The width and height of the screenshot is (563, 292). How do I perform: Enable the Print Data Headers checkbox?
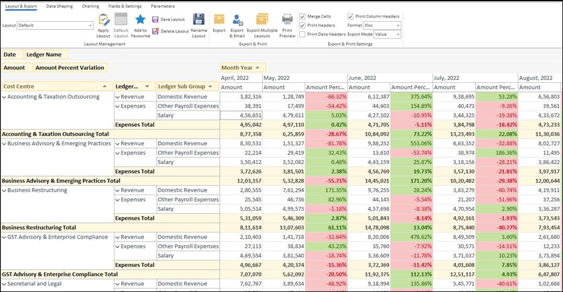(303, 34)
